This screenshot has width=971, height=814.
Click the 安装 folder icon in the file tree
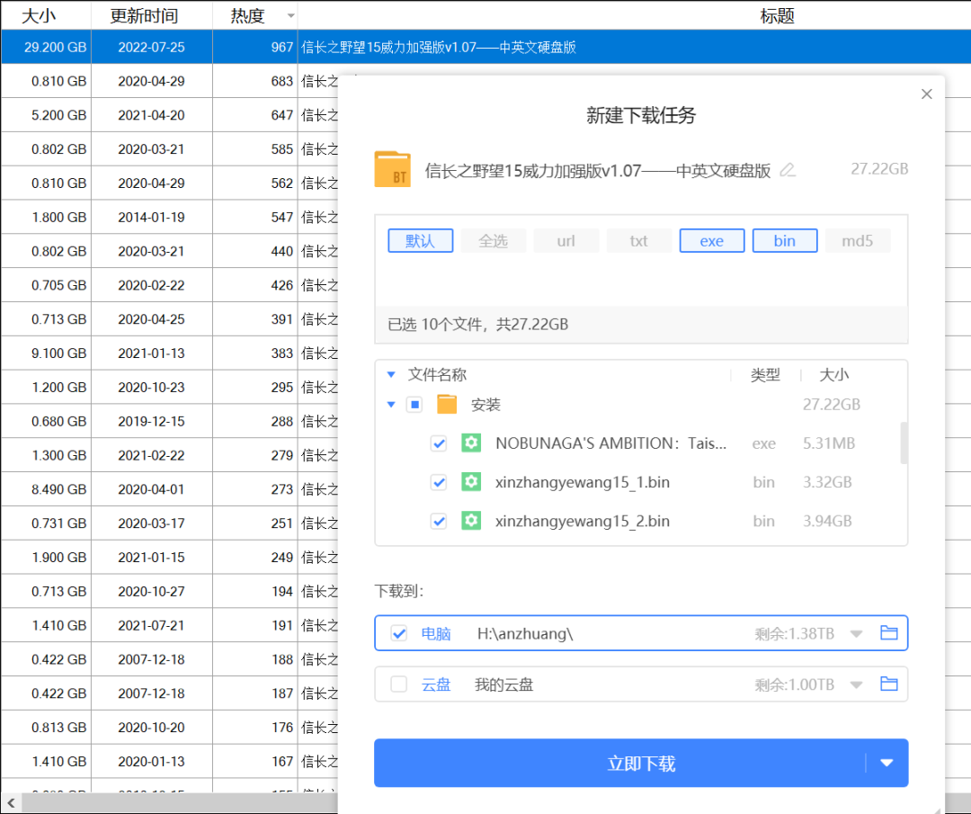pos(447,405)
